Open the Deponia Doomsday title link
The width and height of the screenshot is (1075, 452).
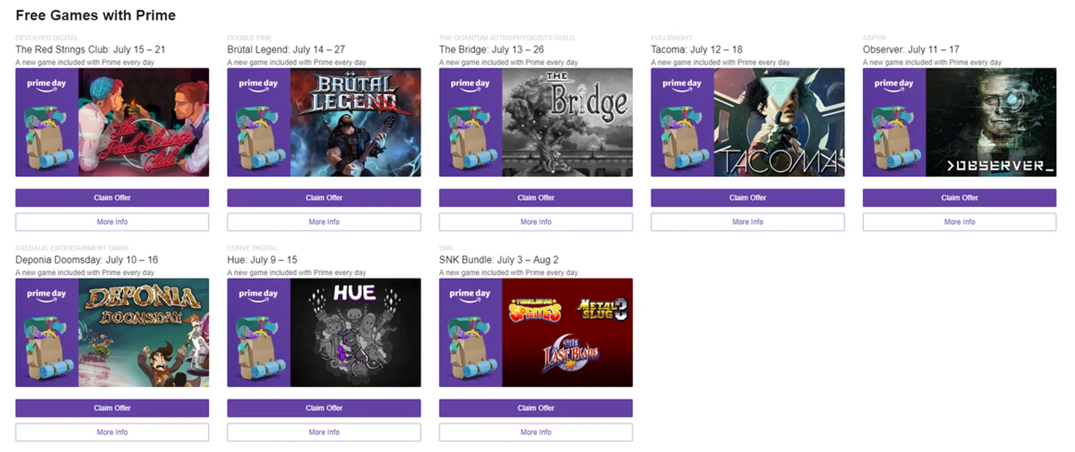[87, 260]
